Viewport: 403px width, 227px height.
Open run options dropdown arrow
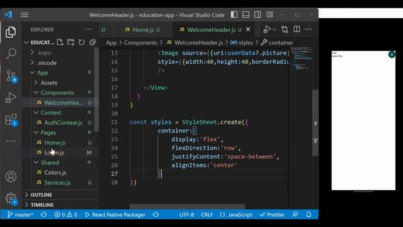coord(275,30)
